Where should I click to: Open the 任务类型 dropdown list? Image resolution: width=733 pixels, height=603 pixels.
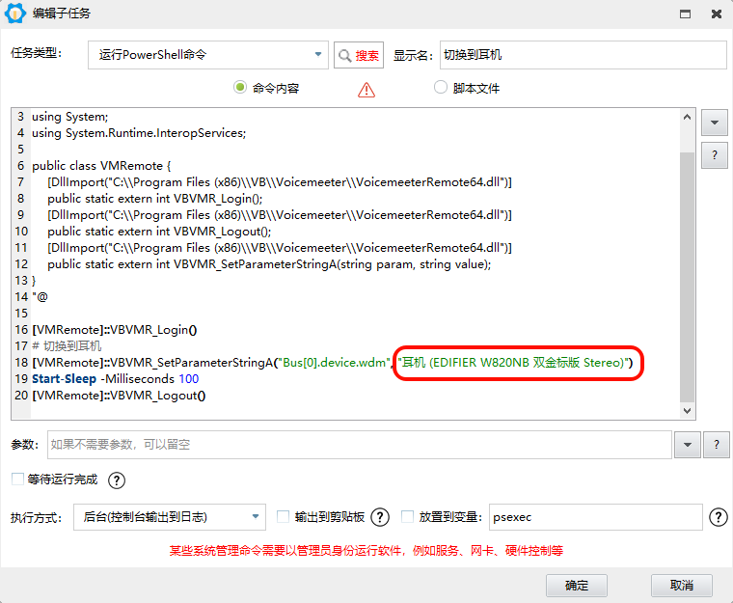(319, 55)
